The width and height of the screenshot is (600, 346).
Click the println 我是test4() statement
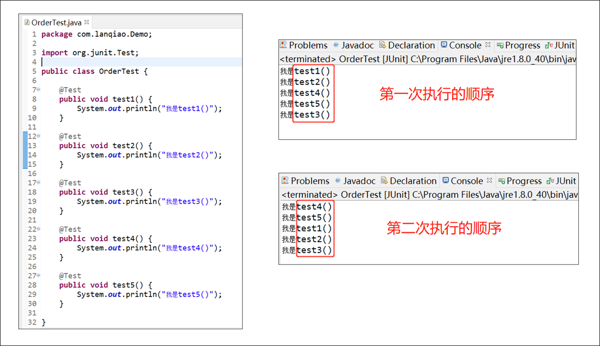tap(149, 248)
